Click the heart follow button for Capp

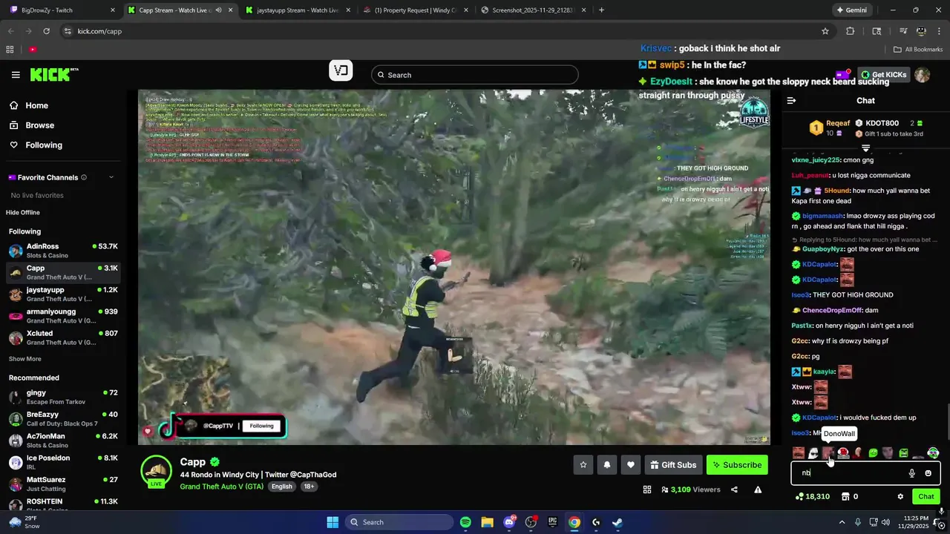[631, 465]
